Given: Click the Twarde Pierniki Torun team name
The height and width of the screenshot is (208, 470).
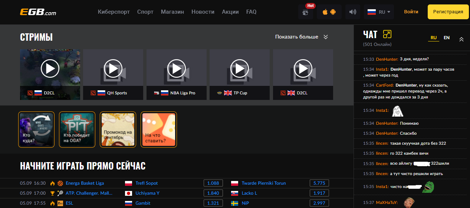Looking at the screenshot, I should (x=264, y=183).
